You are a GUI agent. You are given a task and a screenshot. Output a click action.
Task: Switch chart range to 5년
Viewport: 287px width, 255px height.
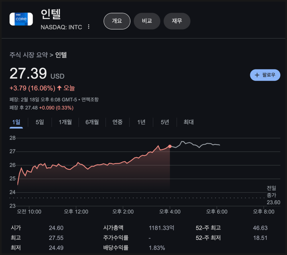tap(165, 122)
